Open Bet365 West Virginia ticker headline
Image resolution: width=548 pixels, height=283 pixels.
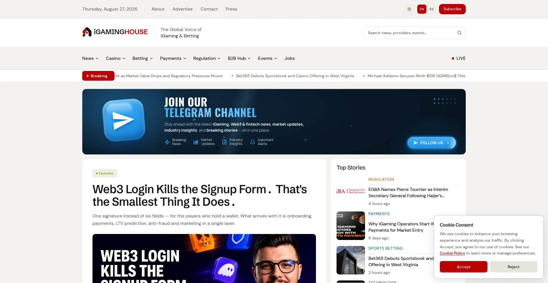point(295,76)
